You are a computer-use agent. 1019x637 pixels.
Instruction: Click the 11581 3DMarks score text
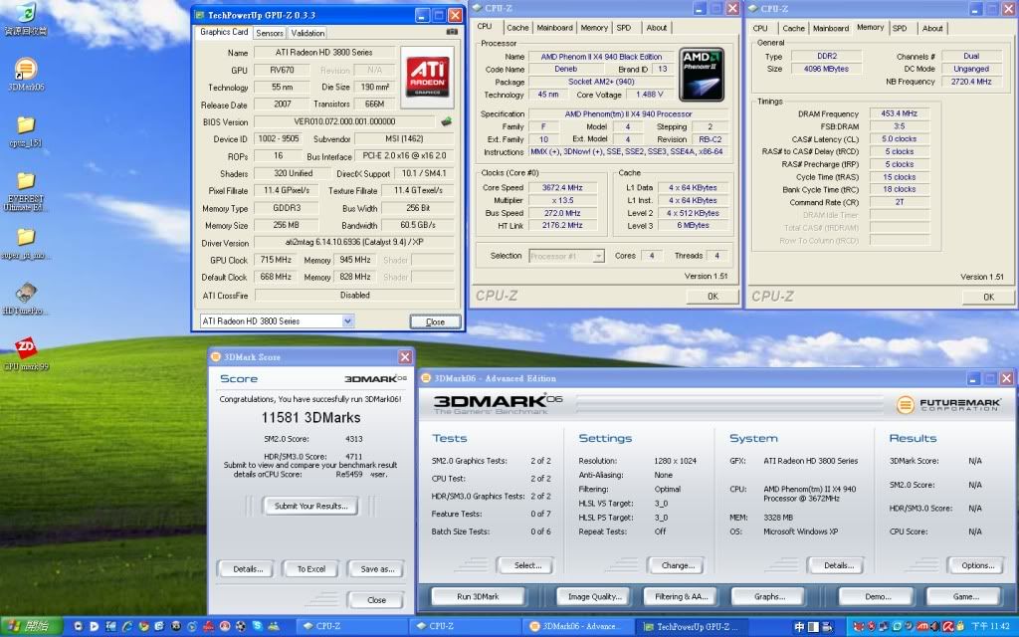(x=310, y=417)
